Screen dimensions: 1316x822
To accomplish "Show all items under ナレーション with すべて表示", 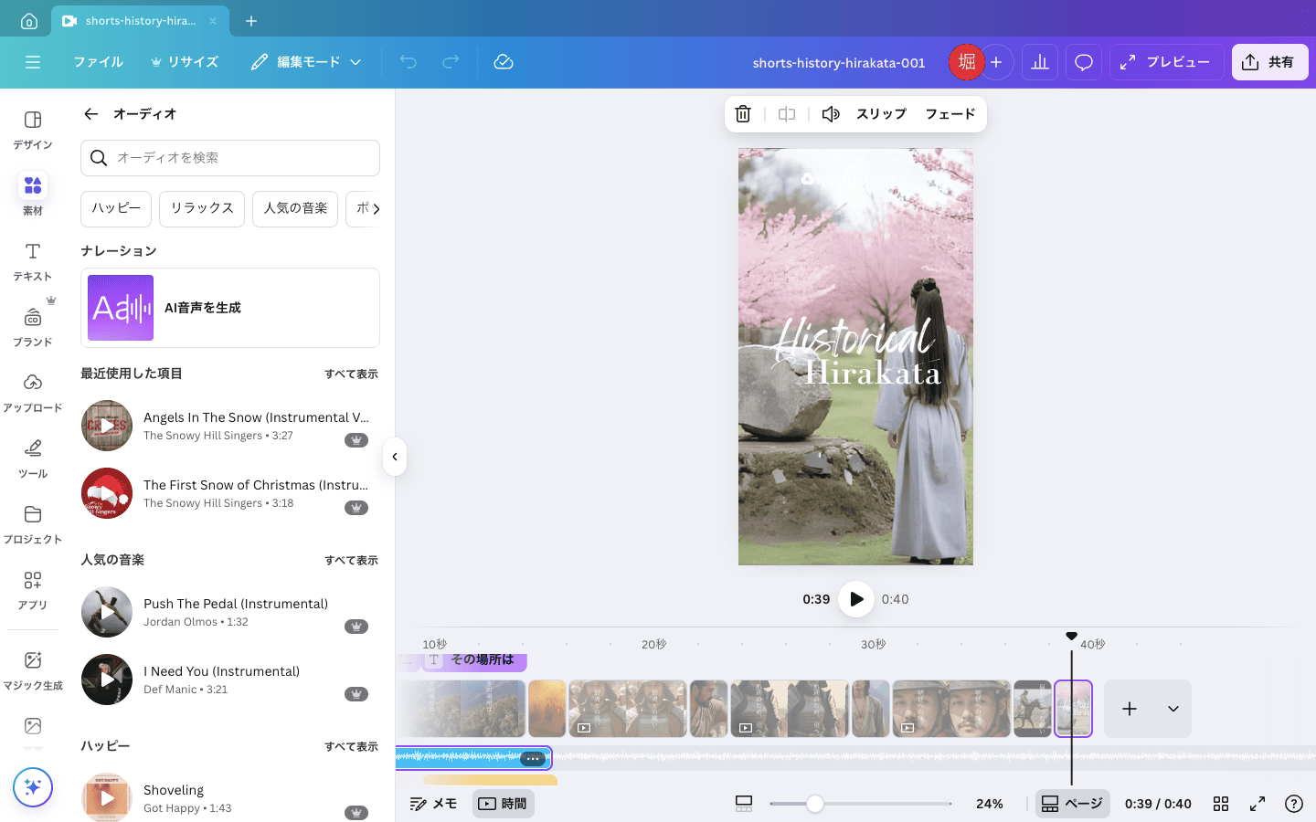I will (x=351, y=374).
